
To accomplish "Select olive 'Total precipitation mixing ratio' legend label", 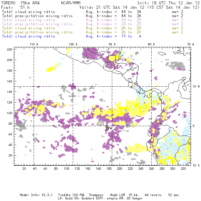I will pyautogui.click(x=37, y=32).
